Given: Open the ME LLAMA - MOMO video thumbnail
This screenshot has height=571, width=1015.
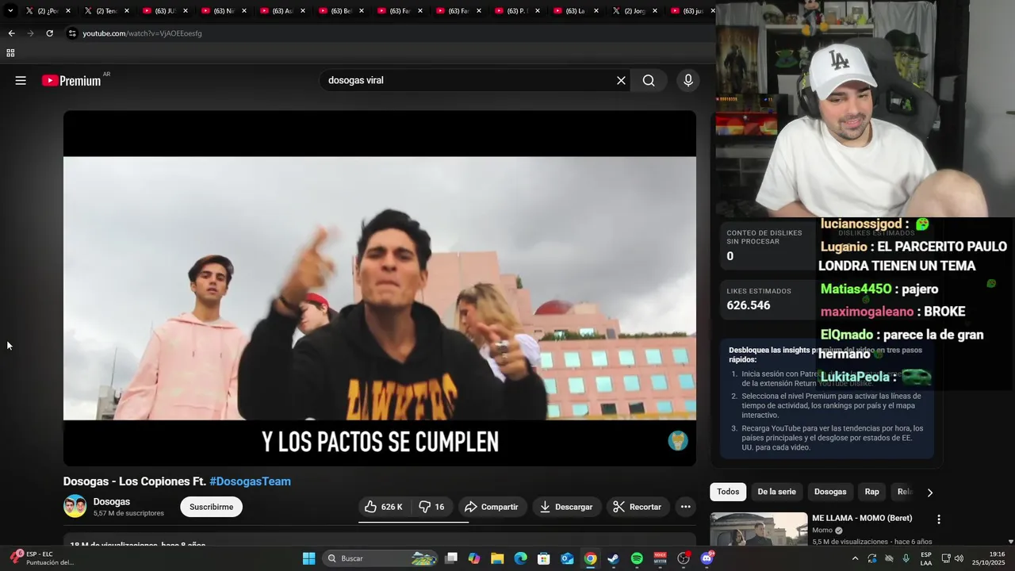Looking at the screenshot, I should point(758,529).
